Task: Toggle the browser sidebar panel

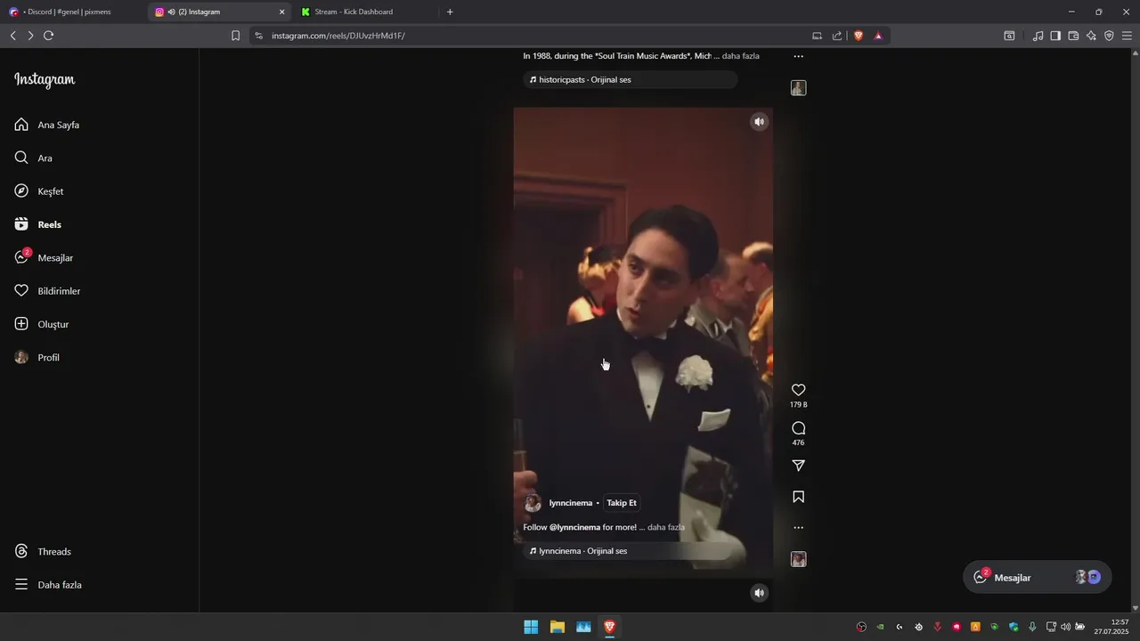Action: click(1055, 36)
